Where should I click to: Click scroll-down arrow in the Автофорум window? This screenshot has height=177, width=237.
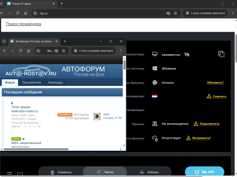point(124,145)
